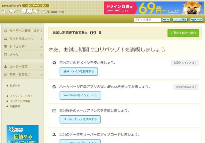Click the arrow icon next to 障害情報
Screen dimensions: 205x143
tap(7, 106)
